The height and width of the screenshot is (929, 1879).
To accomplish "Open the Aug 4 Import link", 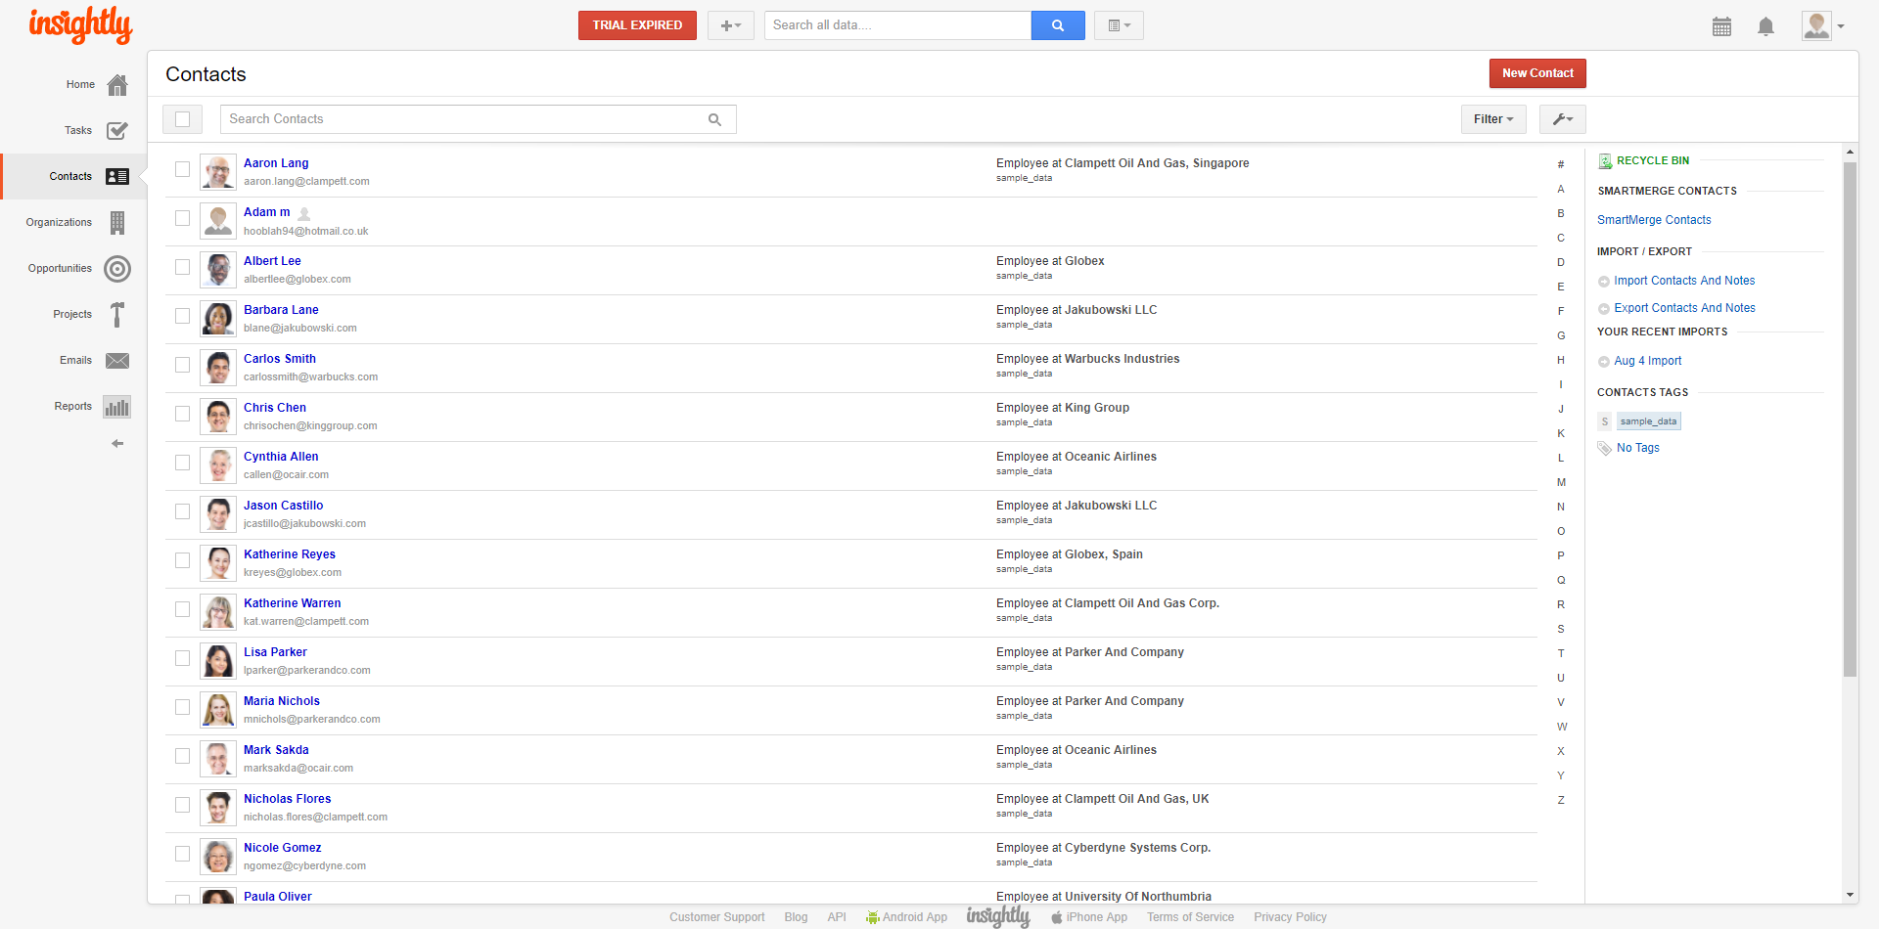I will (1647, 362).
